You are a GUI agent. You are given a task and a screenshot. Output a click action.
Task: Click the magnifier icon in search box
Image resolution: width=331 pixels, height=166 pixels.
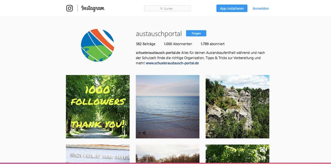[161, 9]
